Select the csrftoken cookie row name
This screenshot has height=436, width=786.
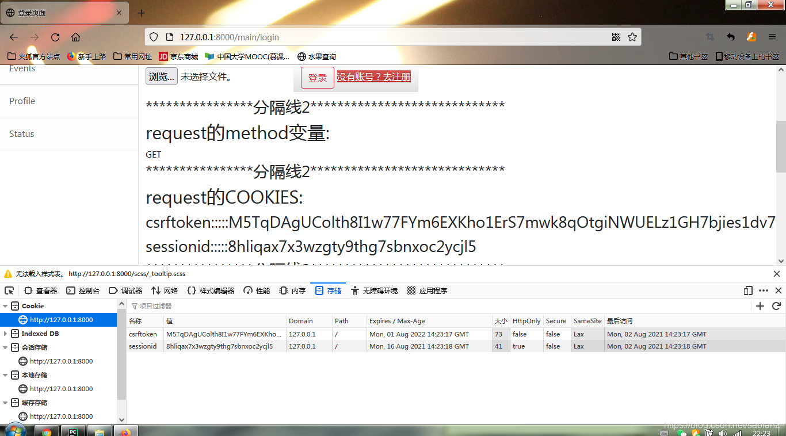click(x=143, y=334)
